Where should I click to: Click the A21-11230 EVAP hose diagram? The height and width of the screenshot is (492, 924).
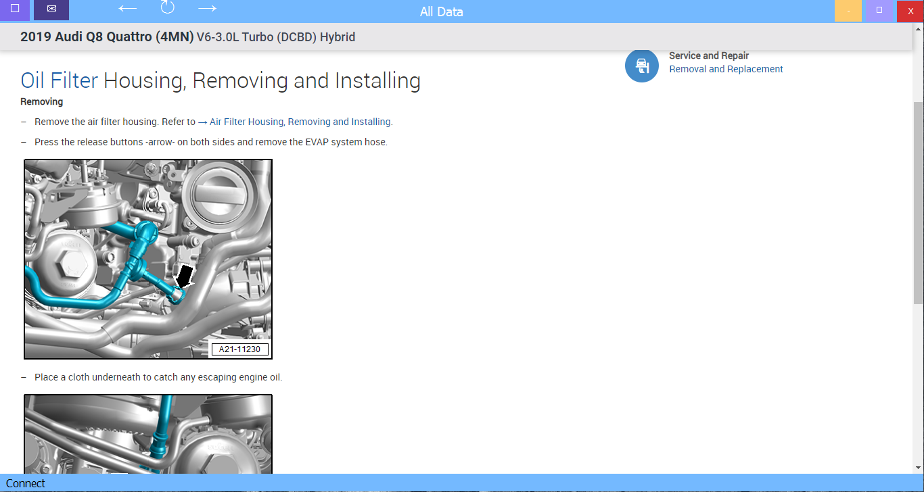pyautogui.click(x=148, y=258)
